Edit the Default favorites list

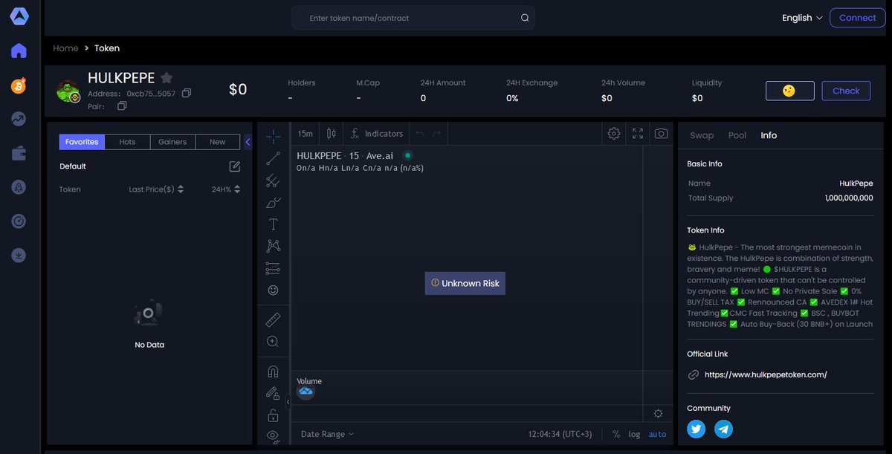pyautogui.click(x=235, y=166)
